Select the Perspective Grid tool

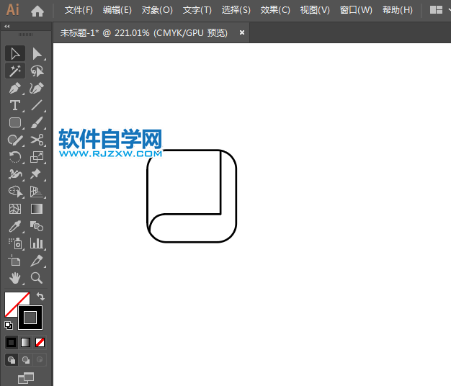pos(37,192)
